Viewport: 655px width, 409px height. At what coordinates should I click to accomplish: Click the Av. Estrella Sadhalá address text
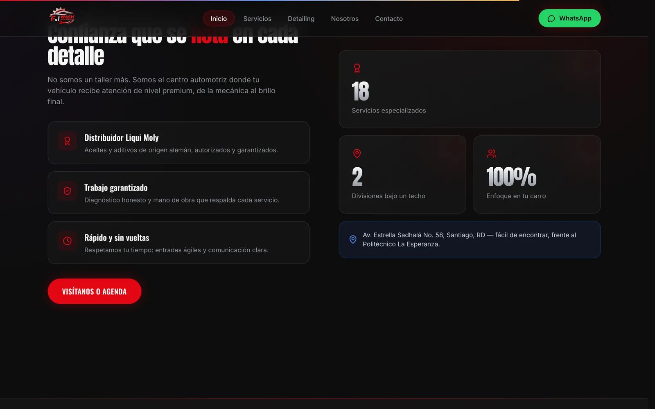point(469,239)
